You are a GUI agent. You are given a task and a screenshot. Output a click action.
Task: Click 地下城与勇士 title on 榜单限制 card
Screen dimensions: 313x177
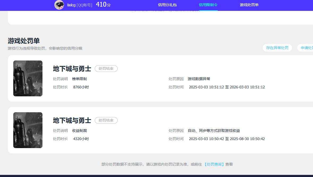[x=72, y=69]
